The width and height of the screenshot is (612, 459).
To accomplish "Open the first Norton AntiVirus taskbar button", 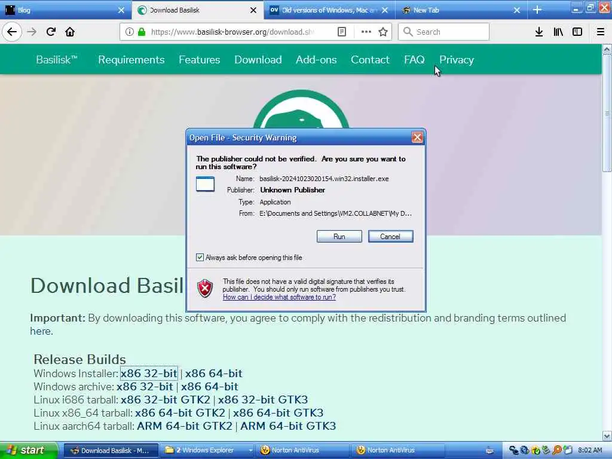I will [302, 451].
